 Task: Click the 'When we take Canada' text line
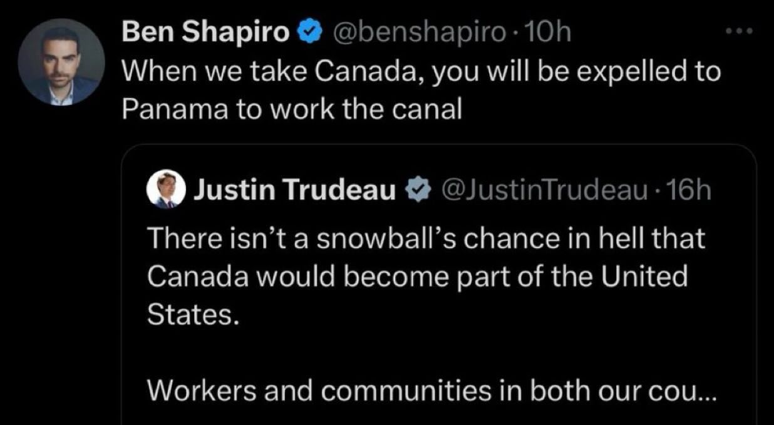420,71
